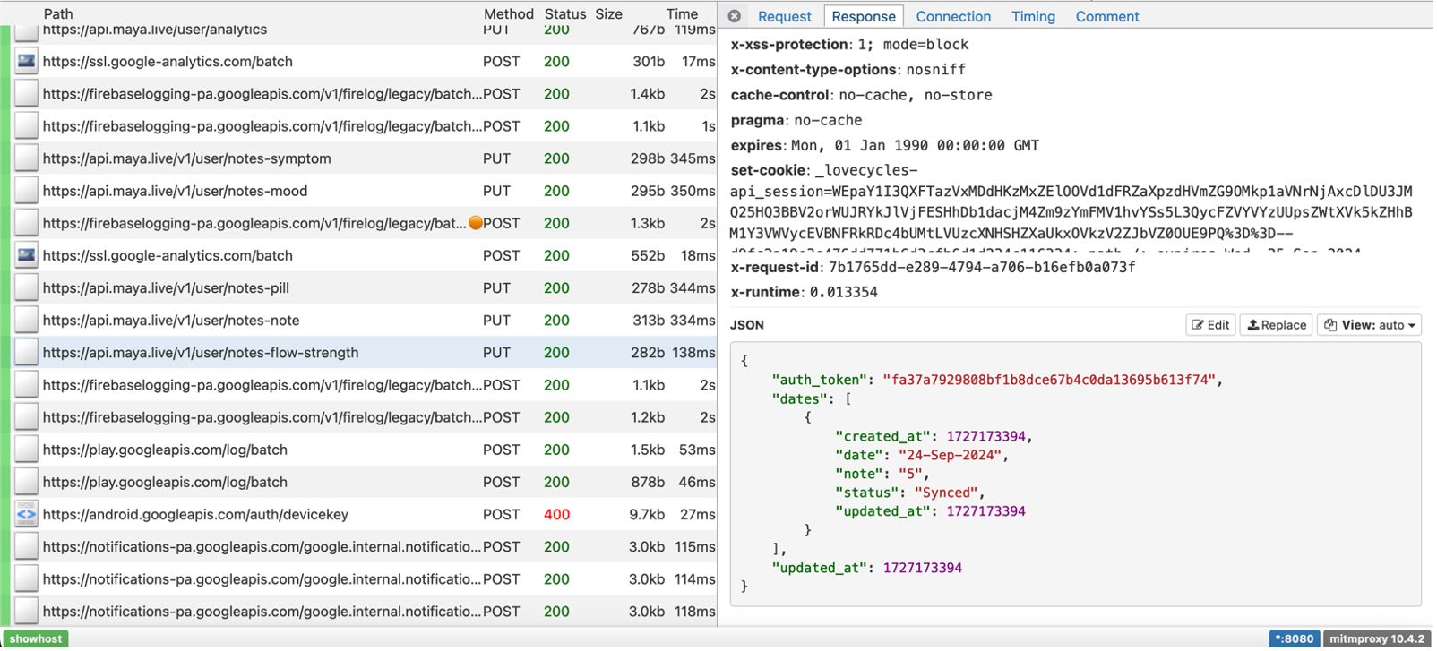Screen dimensions: 1437x651
Task: Switch to the Request tab
Action: pos(784,16)
